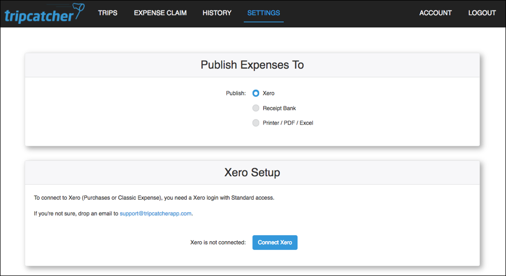Select the SETTINGS tab

(263, 13)
